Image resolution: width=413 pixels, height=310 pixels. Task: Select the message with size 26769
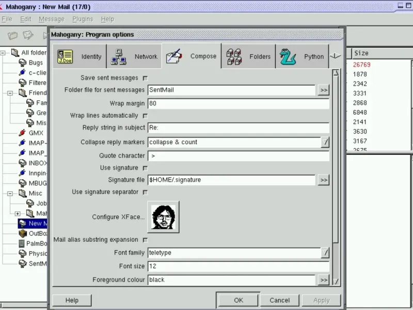click(x=362, y=65)
